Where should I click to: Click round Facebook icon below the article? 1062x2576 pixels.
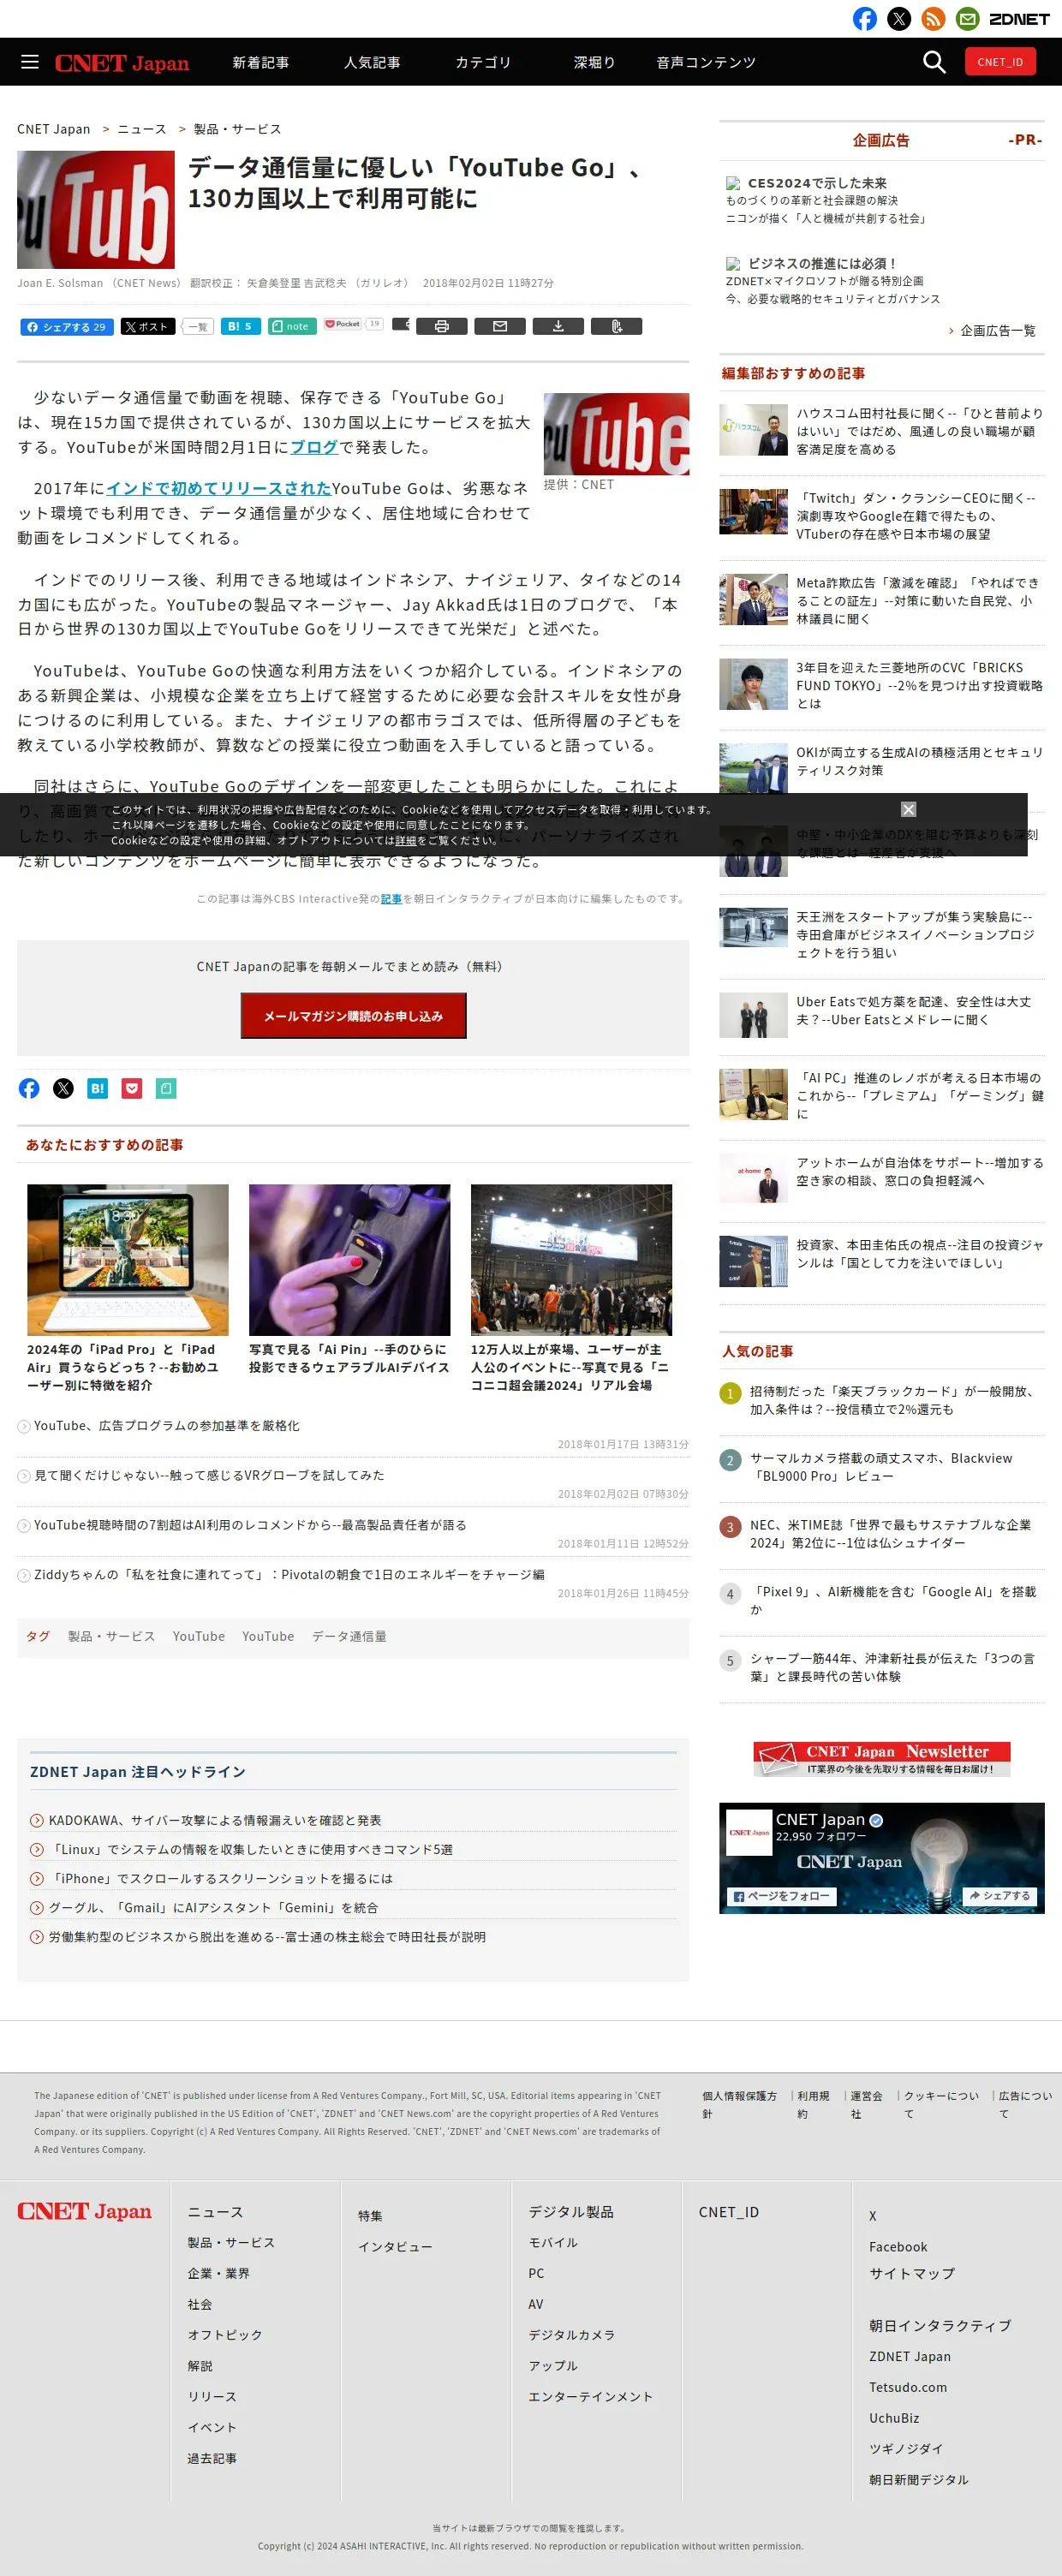click(x=29, y=1088)
